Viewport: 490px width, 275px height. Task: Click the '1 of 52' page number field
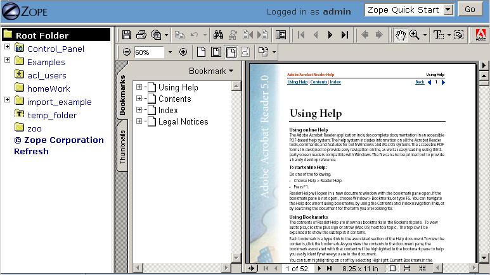click(x=297, y=269)
